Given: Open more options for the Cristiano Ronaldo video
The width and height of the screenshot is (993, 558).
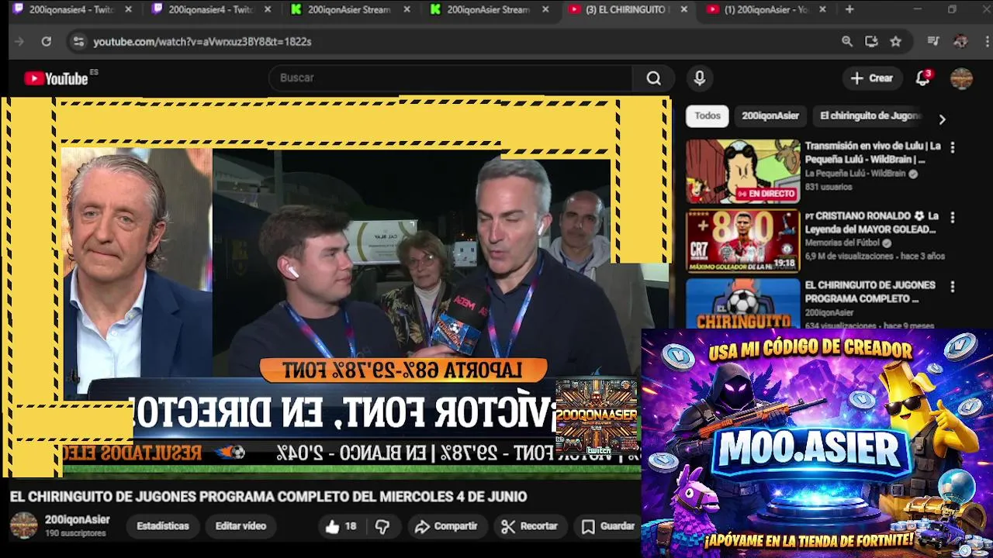Looking at the screenshot, I should [x=953, y=218].
